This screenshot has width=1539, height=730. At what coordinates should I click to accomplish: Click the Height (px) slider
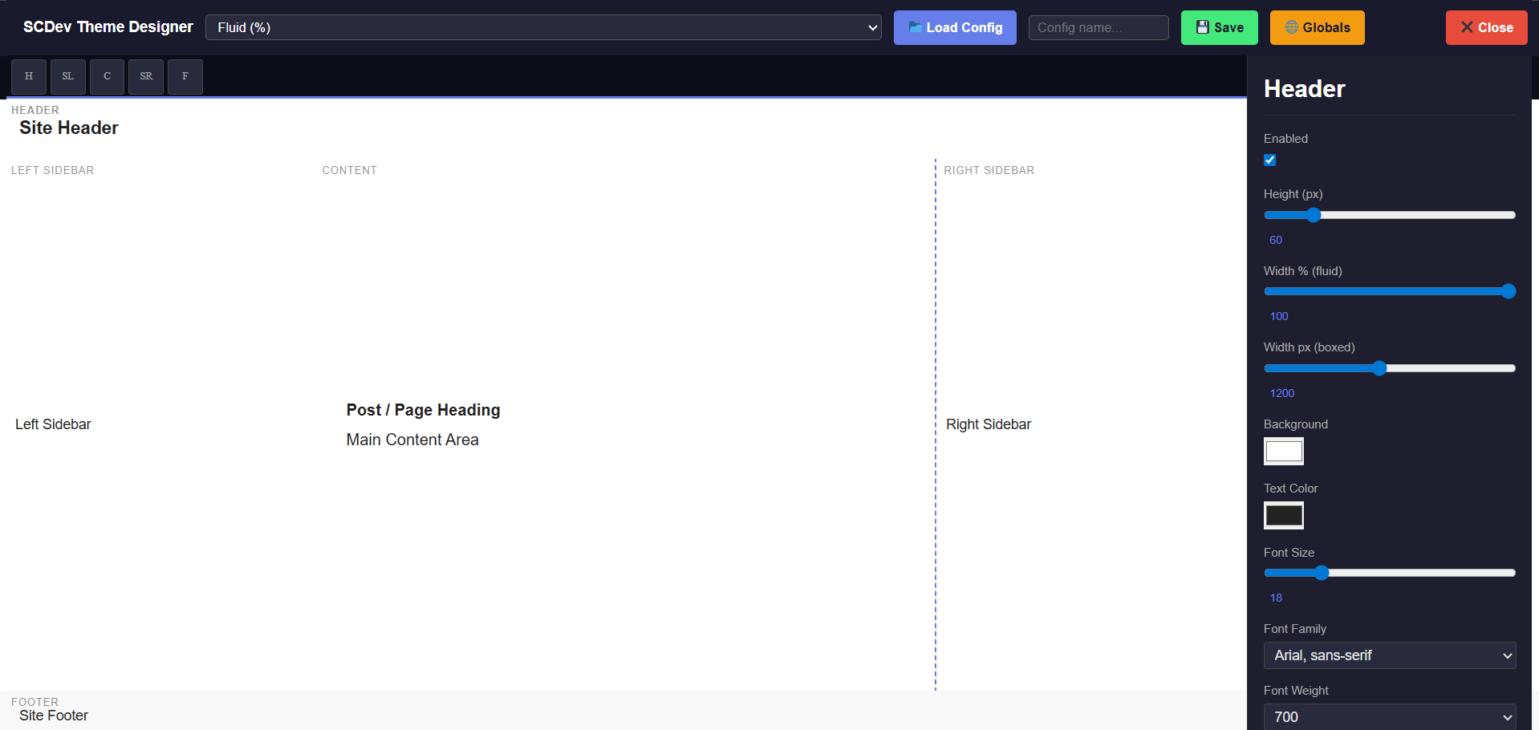pos(1389,215)
